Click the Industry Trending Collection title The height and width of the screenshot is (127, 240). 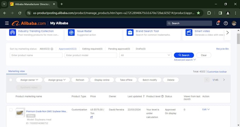coord(36,31)
